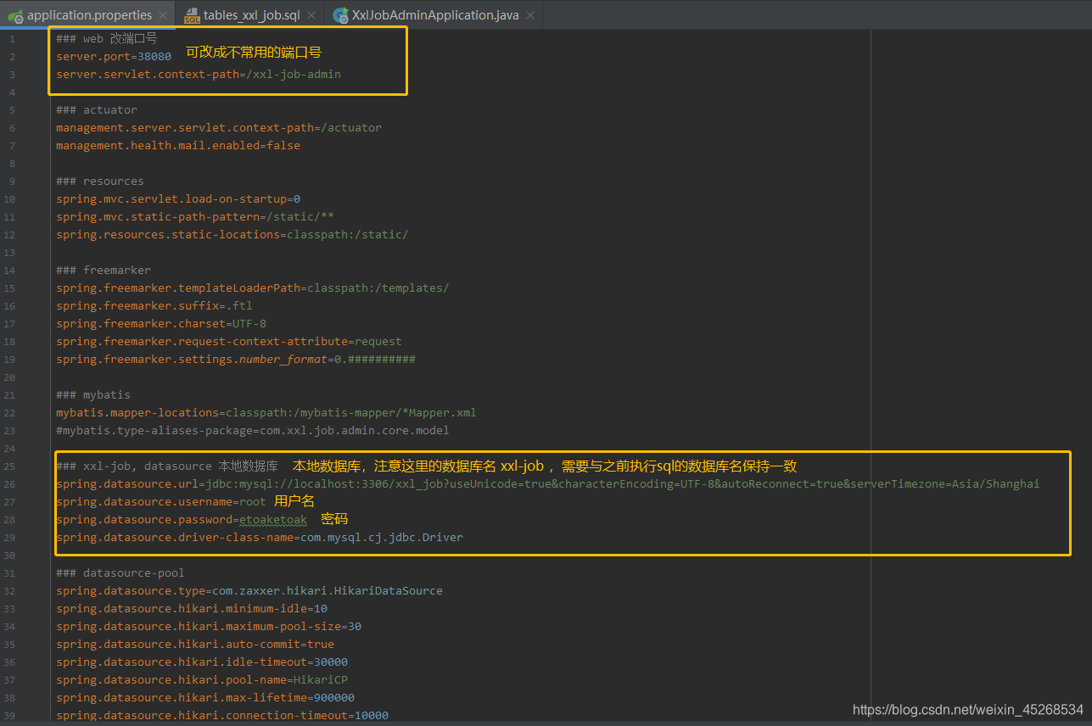Viewport: 1092px width, 726px height.
Task: Click line number 2 in gutter
Action: pyautogui.click(x=12, y=56)
